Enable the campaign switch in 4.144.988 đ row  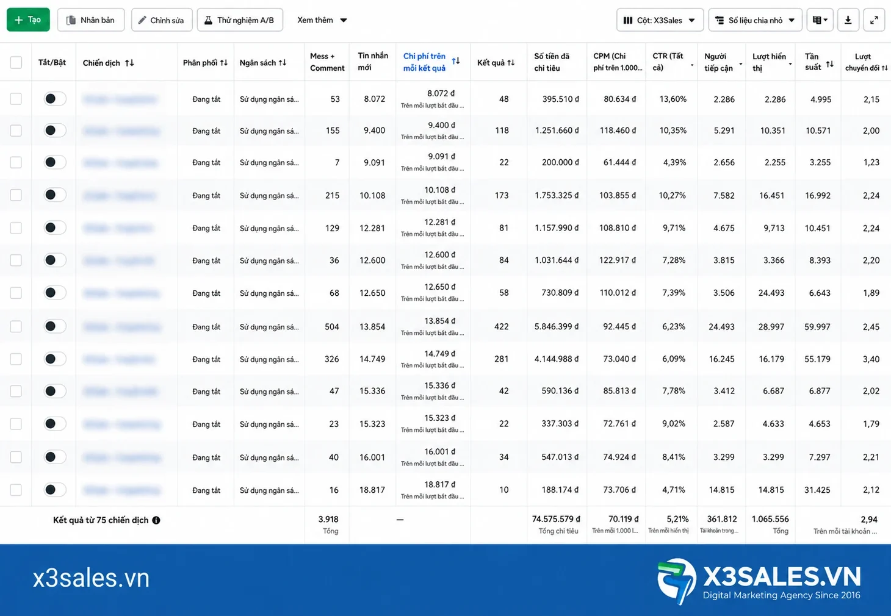(x=54, y=359)
